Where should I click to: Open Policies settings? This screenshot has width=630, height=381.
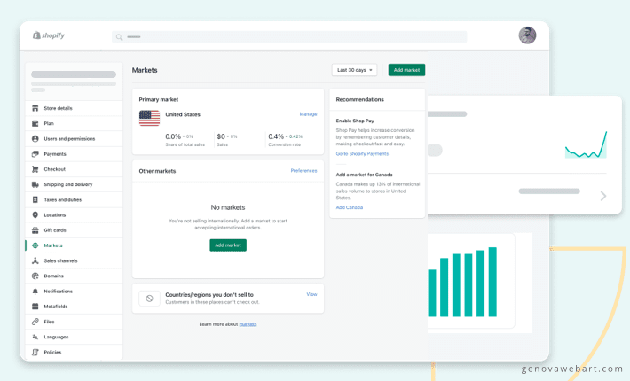click(x=74, y=352)
